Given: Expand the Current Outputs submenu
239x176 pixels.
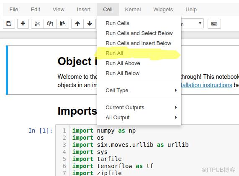Looking at the screenshot, I should tap(139, 107).
